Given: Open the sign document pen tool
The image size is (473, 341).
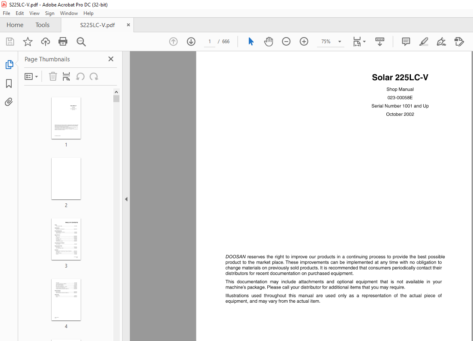Looking at the screenshot, I should click(442, 42).
